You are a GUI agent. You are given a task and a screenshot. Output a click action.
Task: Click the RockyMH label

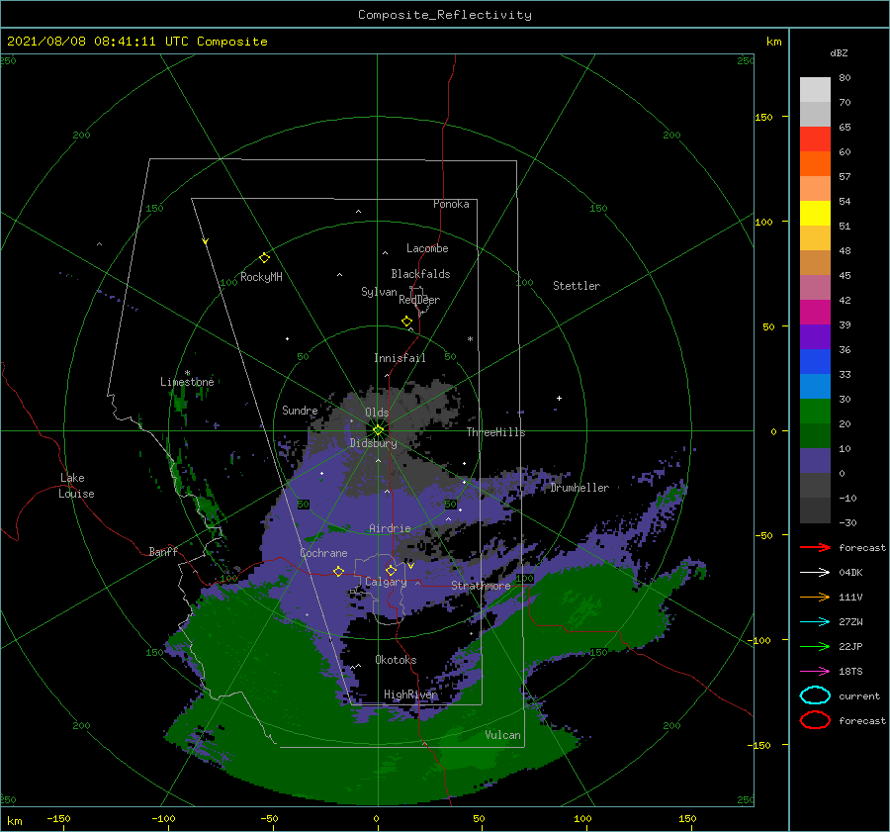[x=261, y=277]
